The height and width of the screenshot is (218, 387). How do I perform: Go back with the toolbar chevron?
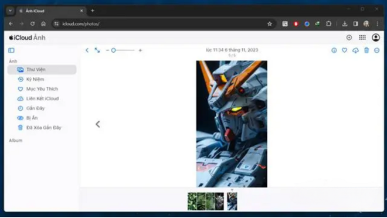pos(87,50)
